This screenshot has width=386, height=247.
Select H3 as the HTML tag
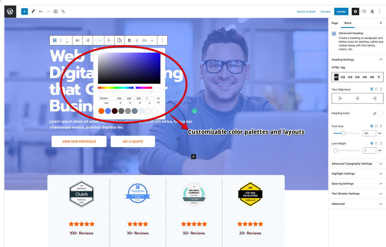coord(350,77)
